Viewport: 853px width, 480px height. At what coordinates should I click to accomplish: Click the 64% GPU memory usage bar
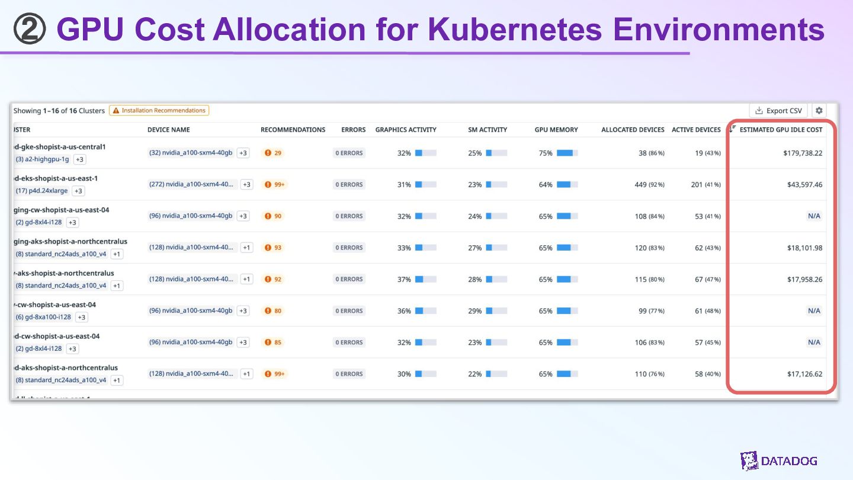567,184
